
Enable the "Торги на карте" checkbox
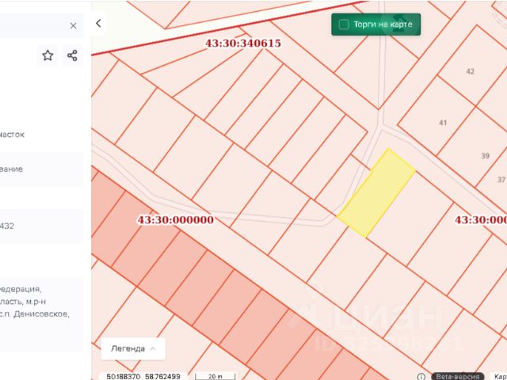pos(344,25)
